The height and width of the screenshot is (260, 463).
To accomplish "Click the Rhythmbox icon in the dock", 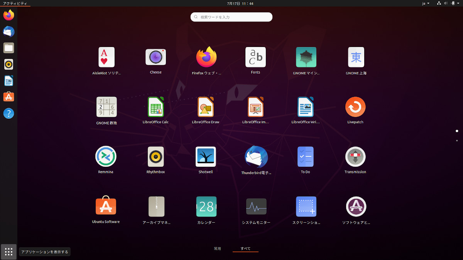I will click(8, 64).
